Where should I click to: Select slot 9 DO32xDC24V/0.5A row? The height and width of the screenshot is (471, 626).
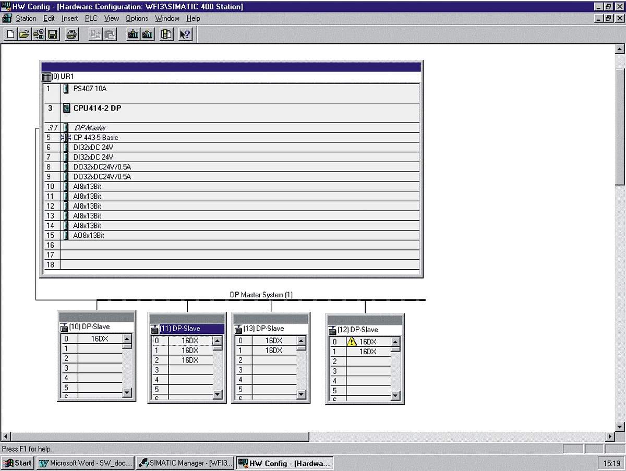(x=232, y=177)
